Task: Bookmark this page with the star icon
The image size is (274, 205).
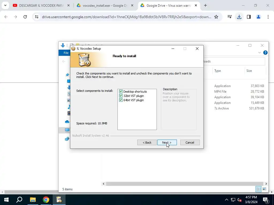Action: (216, 17)
